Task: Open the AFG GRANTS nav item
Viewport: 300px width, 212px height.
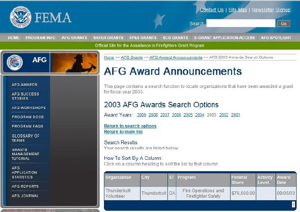Action: [x=74, y=38]
